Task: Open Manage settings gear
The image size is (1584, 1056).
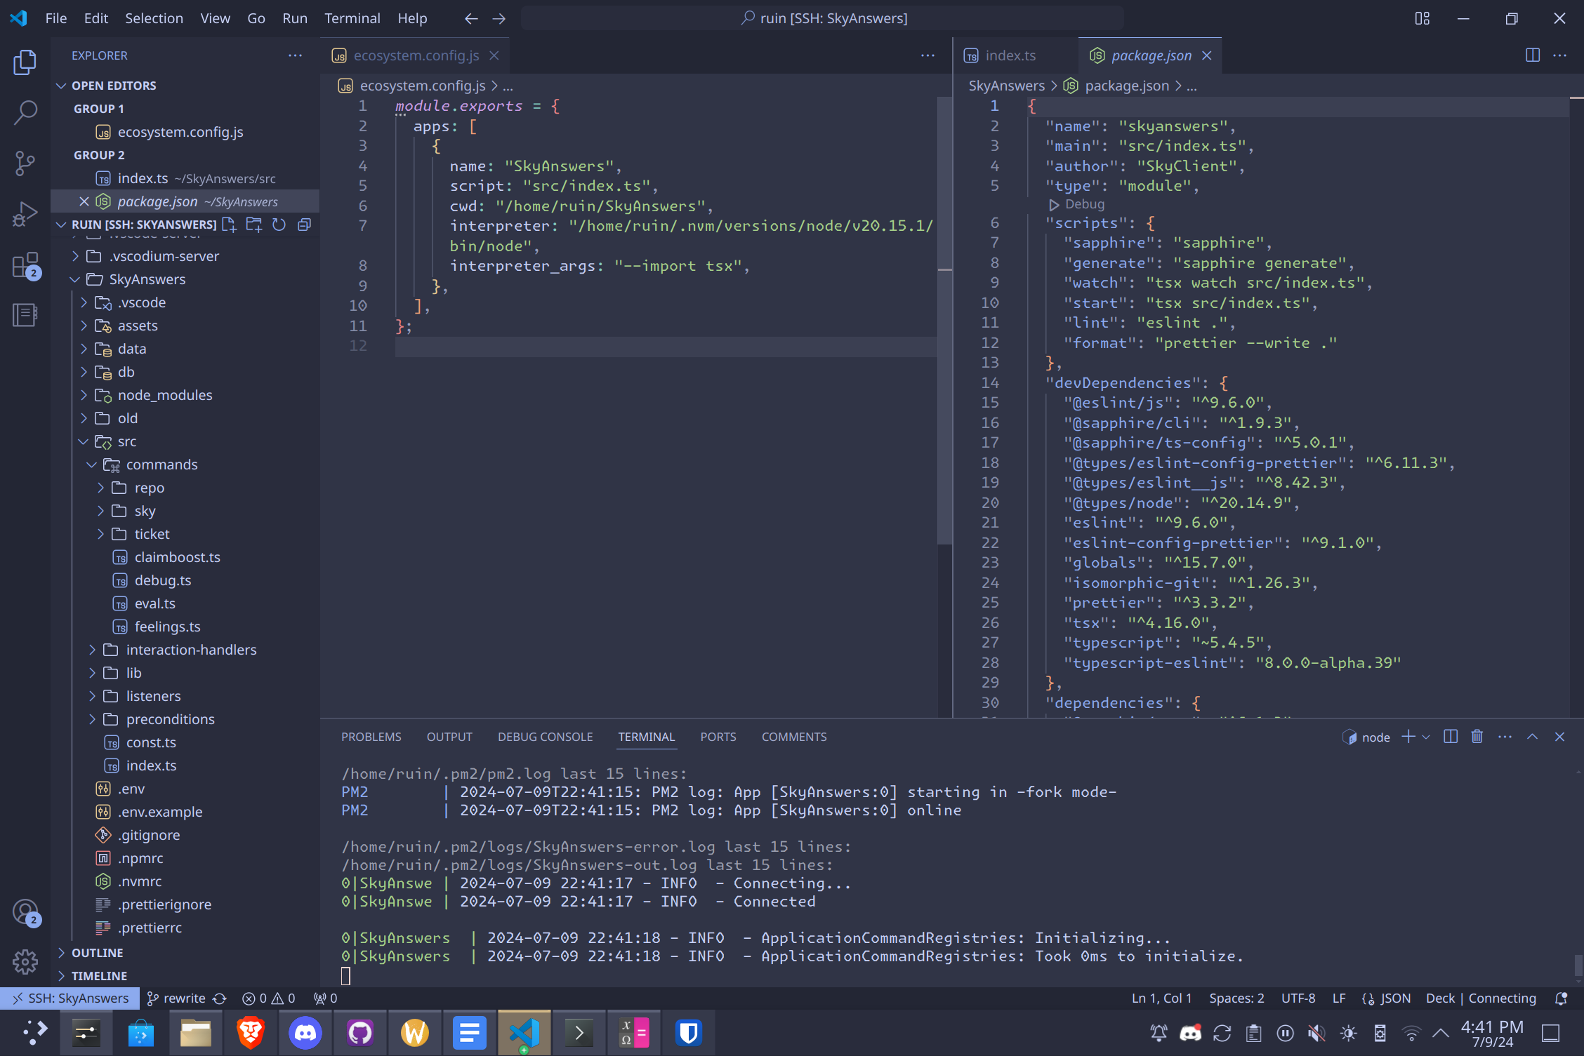Action: pos(25,961)
